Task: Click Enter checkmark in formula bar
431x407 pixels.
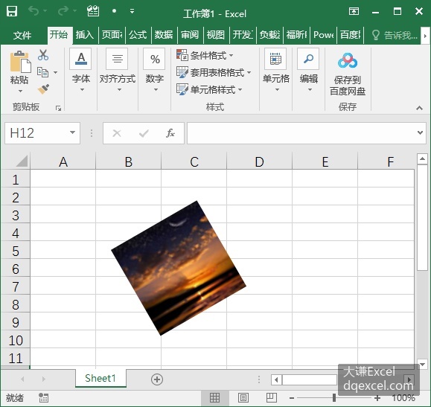Action: coord(144,134)
